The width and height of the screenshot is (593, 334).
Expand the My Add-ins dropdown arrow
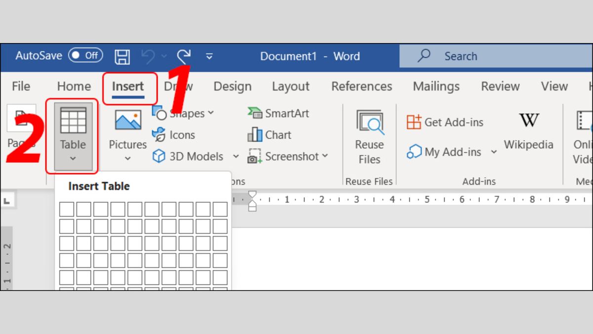coord(494,152)
